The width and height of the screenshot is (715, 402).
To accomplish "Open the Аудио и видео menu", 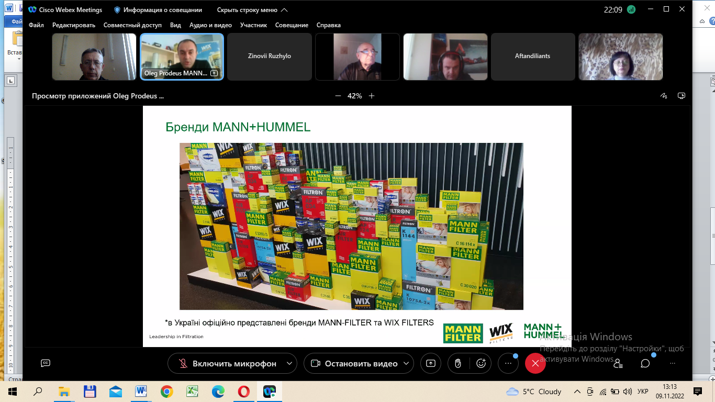I will pos(210,25).
